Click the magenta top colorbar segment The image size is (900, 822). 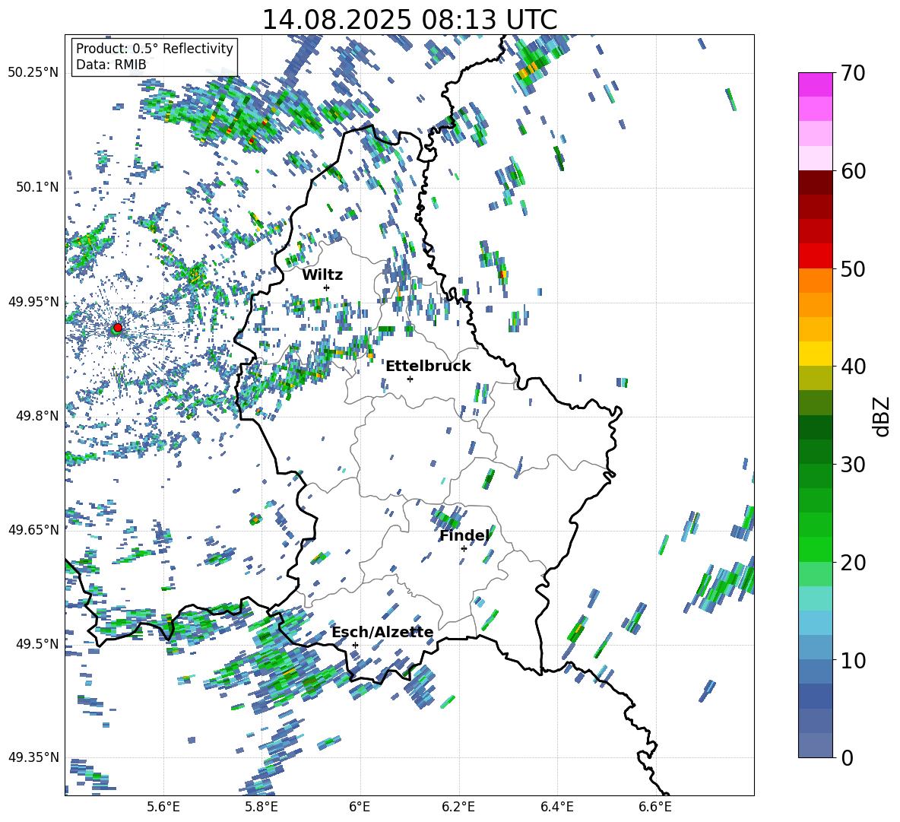pyautogui.click(x=815, y=84)
